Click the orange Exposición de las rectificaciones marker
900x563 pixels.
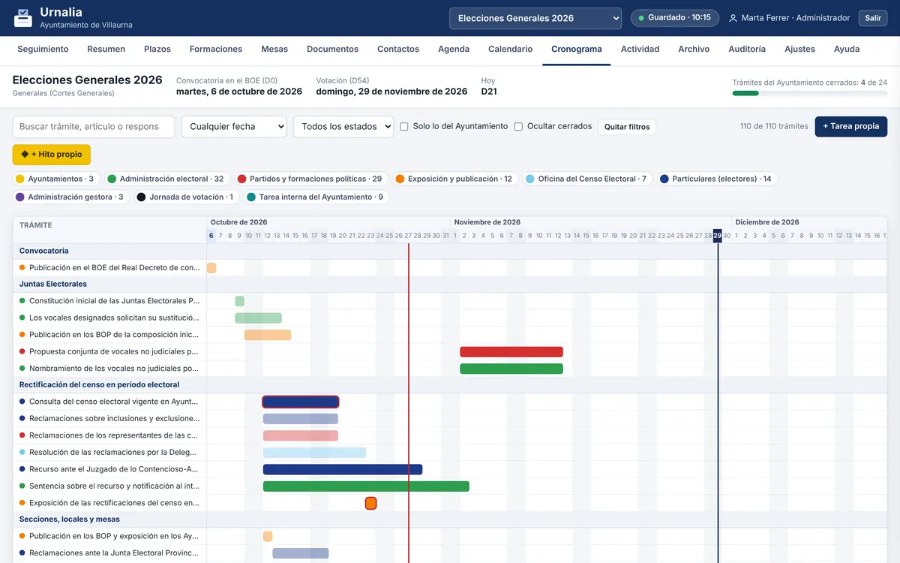point(370,503)
